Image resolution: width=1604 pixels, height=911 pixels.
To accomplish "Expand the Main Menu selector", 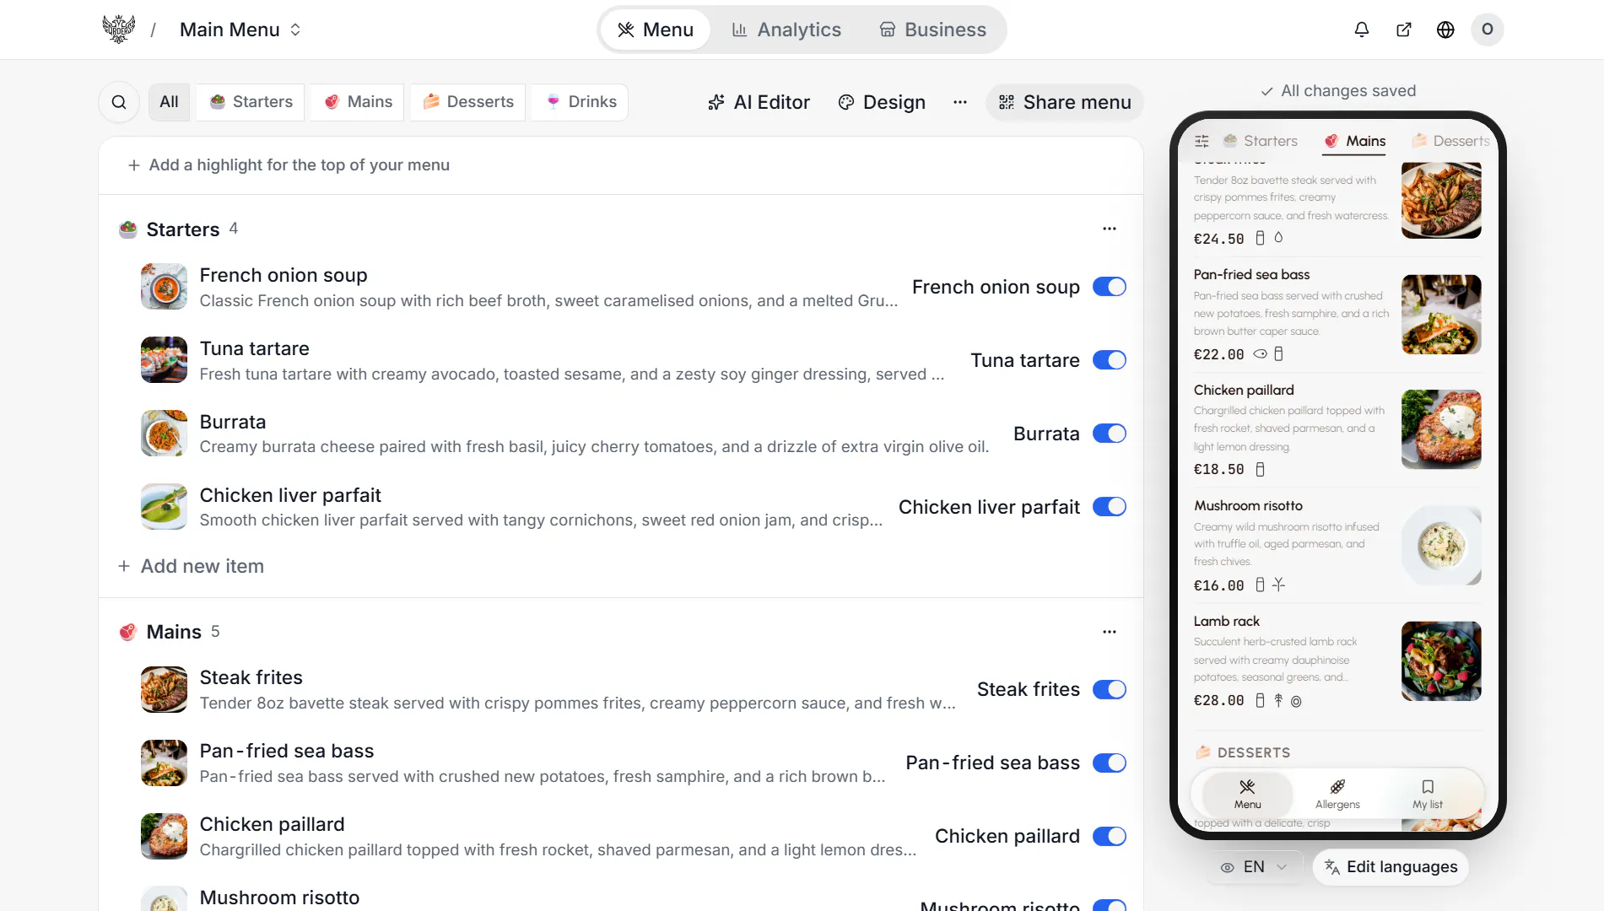I will click(x=240, y=30).
